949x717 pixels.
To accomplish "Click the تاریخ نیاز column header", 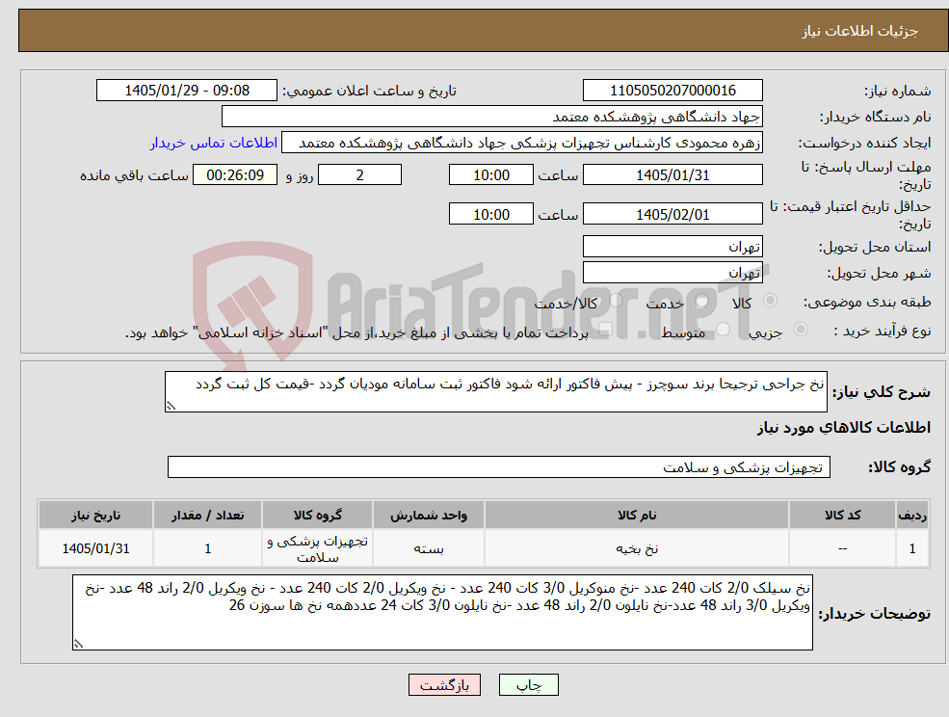I will tap(95, 515).
